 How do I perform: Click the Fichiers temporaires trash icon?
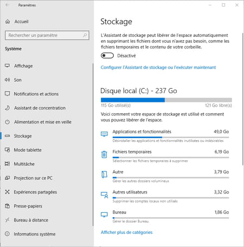[104, 154]
